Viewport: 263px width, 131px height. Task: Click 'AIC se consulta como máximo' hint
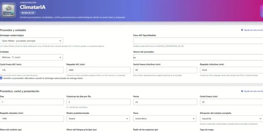19,75
